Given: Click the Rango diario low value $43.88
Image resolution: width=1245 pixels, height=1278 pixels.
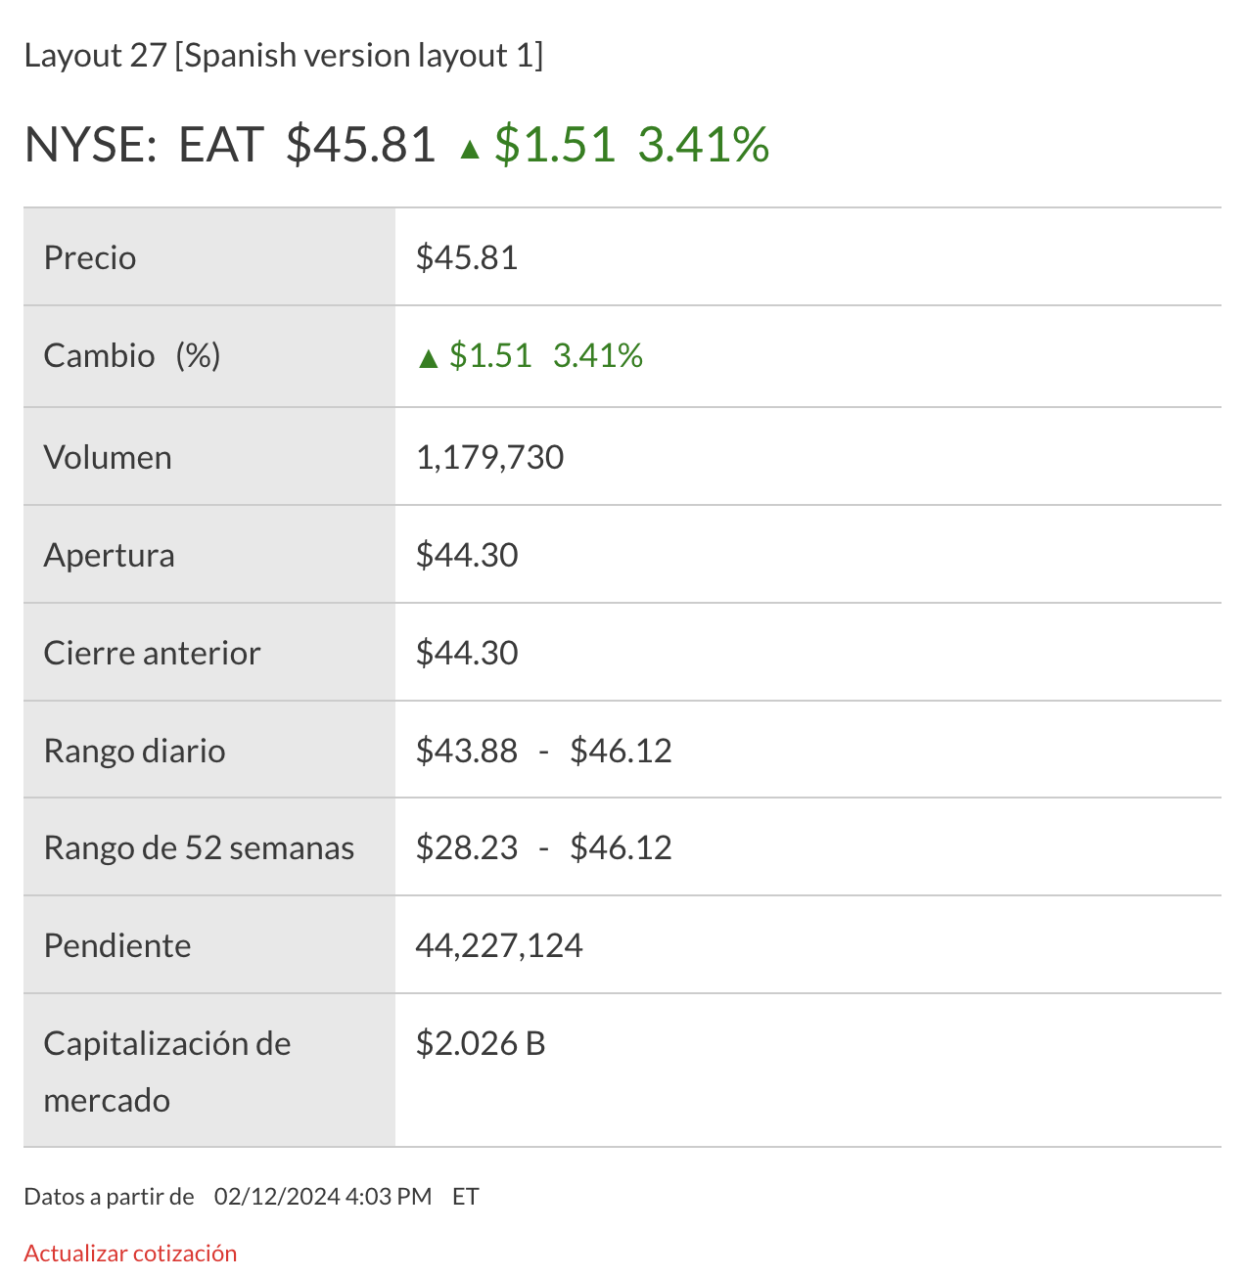Looking at the screenshot, I should click(x=467, y=751).
